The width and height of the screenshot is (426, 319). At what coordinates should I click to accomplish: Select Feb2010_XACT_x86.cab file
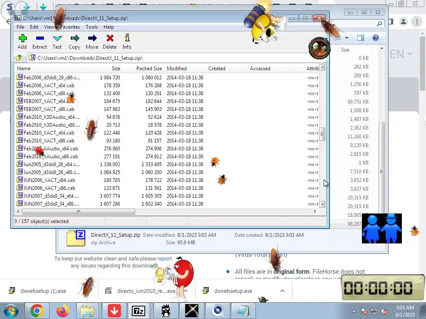coord(49,140)
